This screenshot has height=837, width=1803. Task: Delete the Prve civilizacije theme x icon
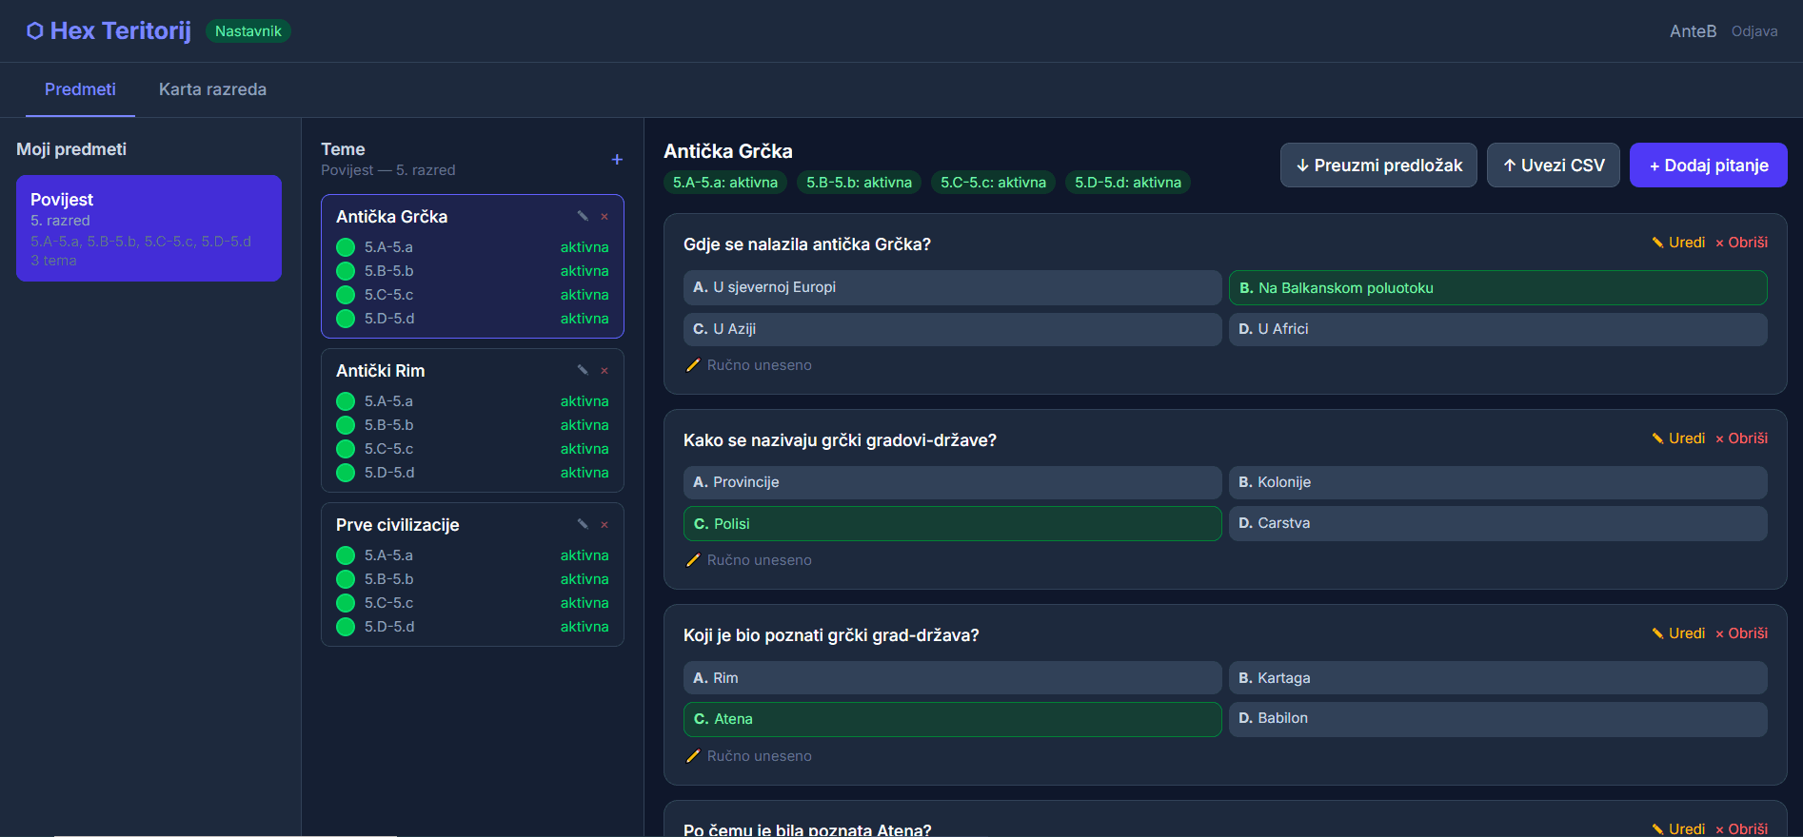(x=604, y=525)
